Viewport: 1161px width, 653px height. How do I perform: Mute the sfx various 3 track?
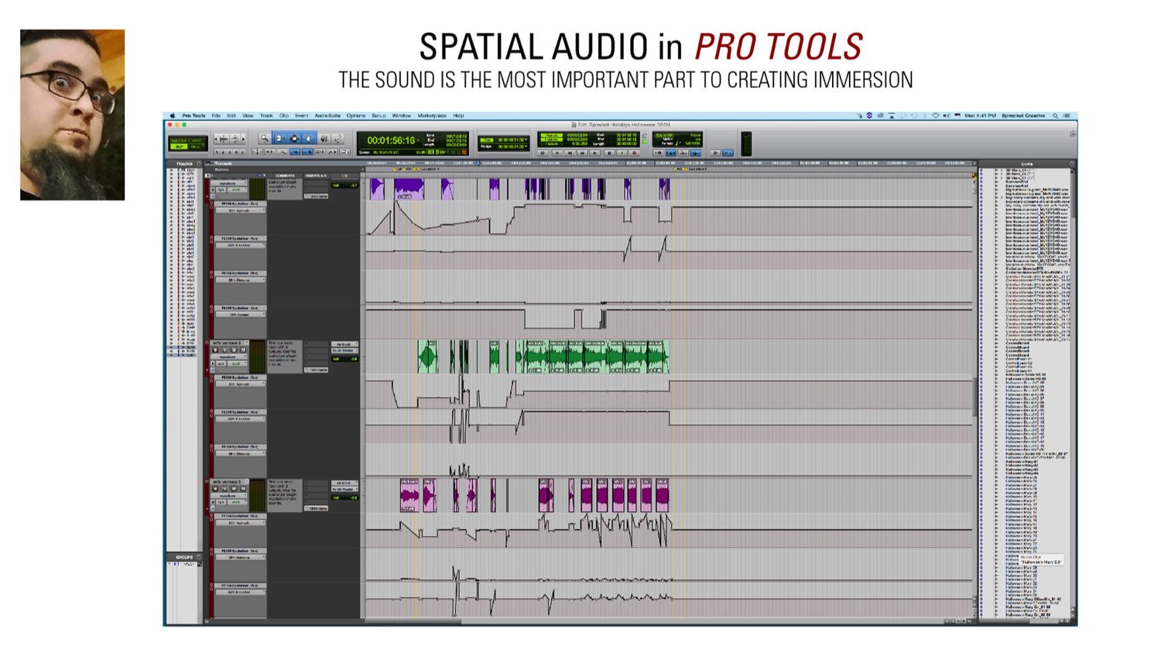tap(243, 489)
